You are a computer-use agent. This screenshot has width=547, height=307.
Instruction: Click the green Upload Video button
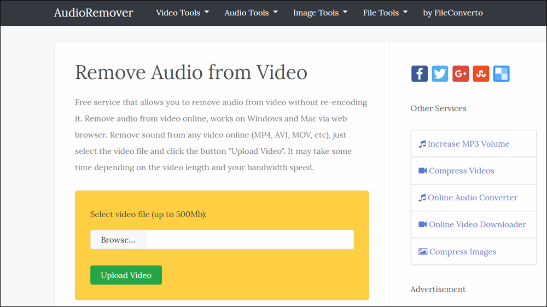coord(126,275)
